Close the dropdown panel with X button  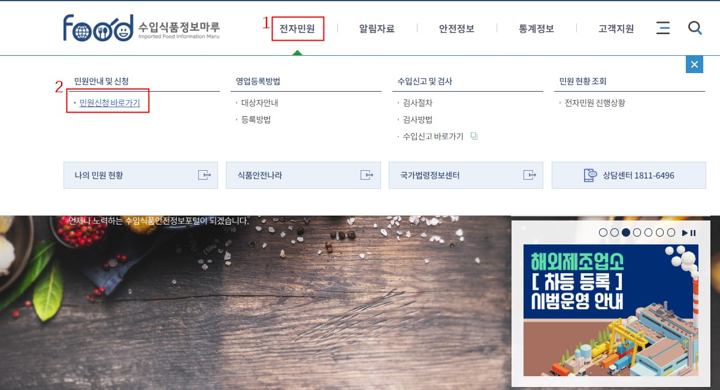[694, 65]
